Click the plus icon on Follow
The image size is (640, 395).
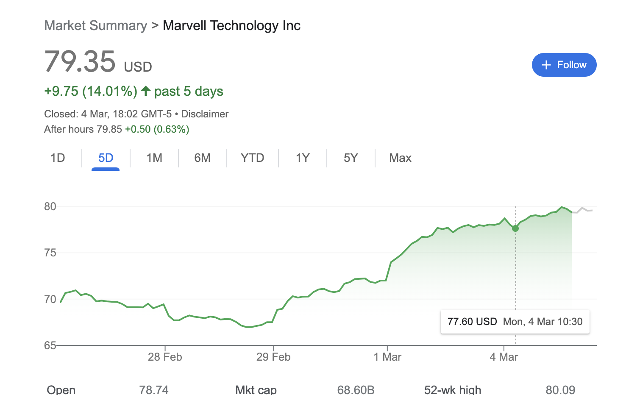546,65
